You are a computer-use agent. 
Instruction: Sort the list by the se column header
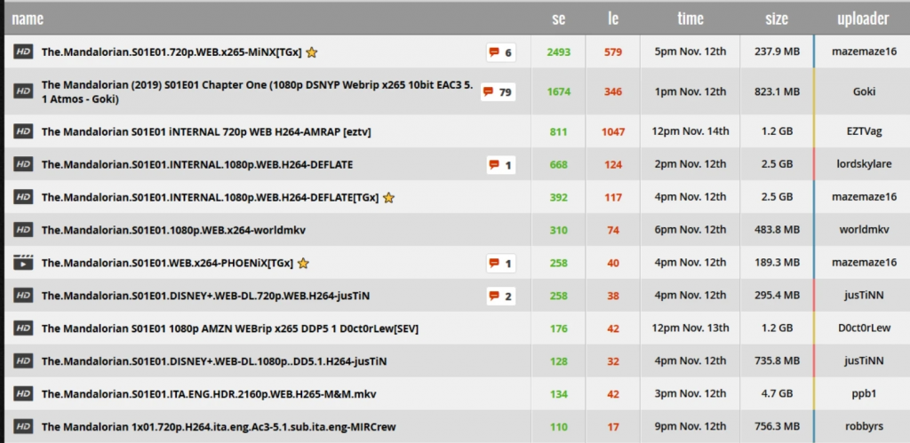(559, 18)
